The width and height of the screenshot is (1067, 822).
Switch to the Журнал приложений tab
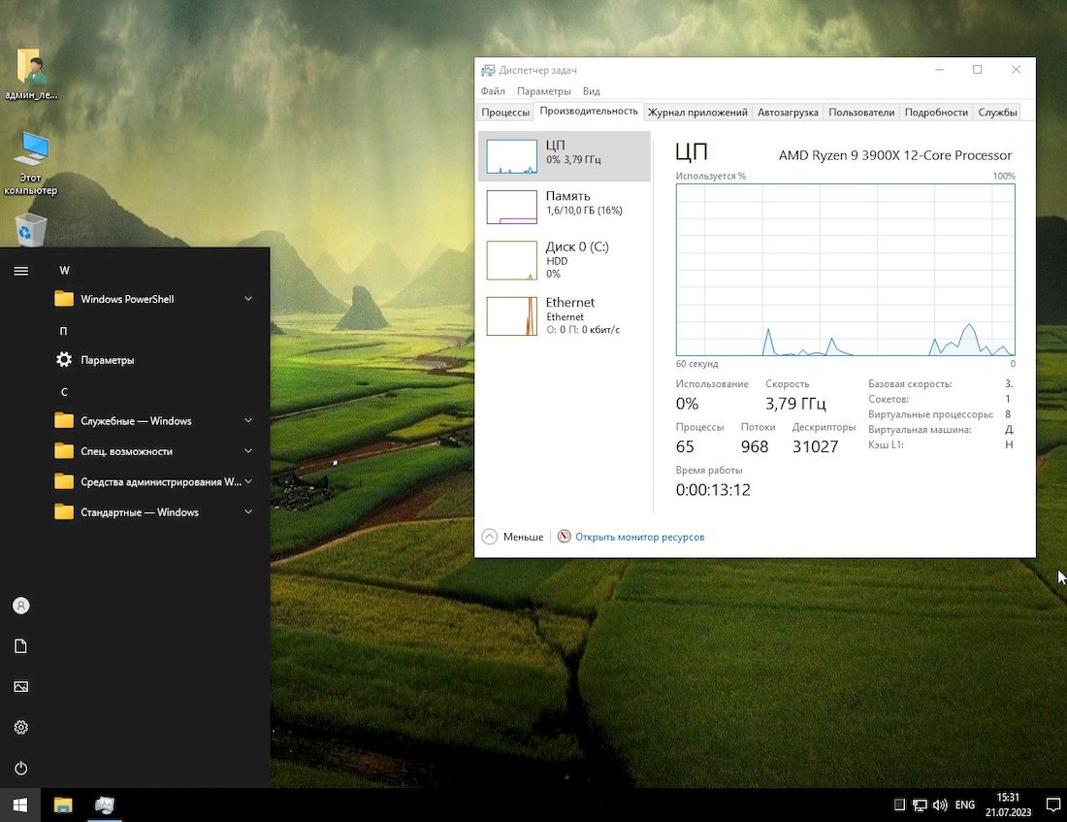697,113
